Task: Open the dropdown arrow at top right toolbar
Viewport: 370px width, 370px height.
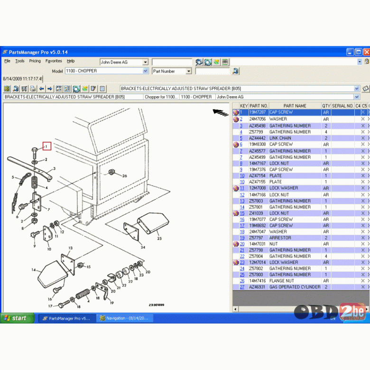Action: click(360, 62)
